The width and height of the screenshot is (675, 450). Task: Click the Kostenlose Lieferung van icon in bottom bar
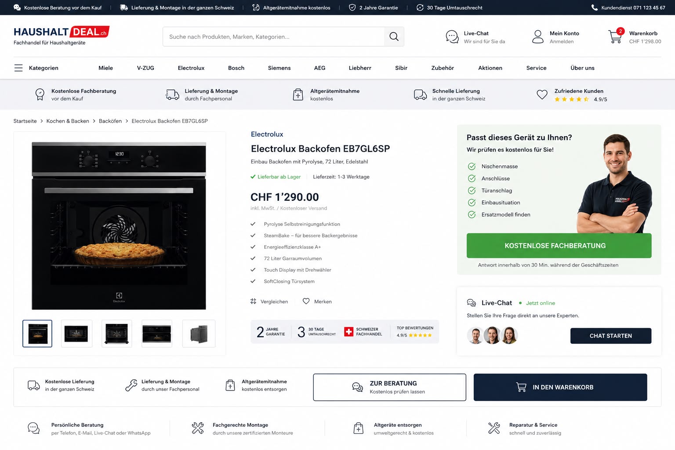point(34,385)
